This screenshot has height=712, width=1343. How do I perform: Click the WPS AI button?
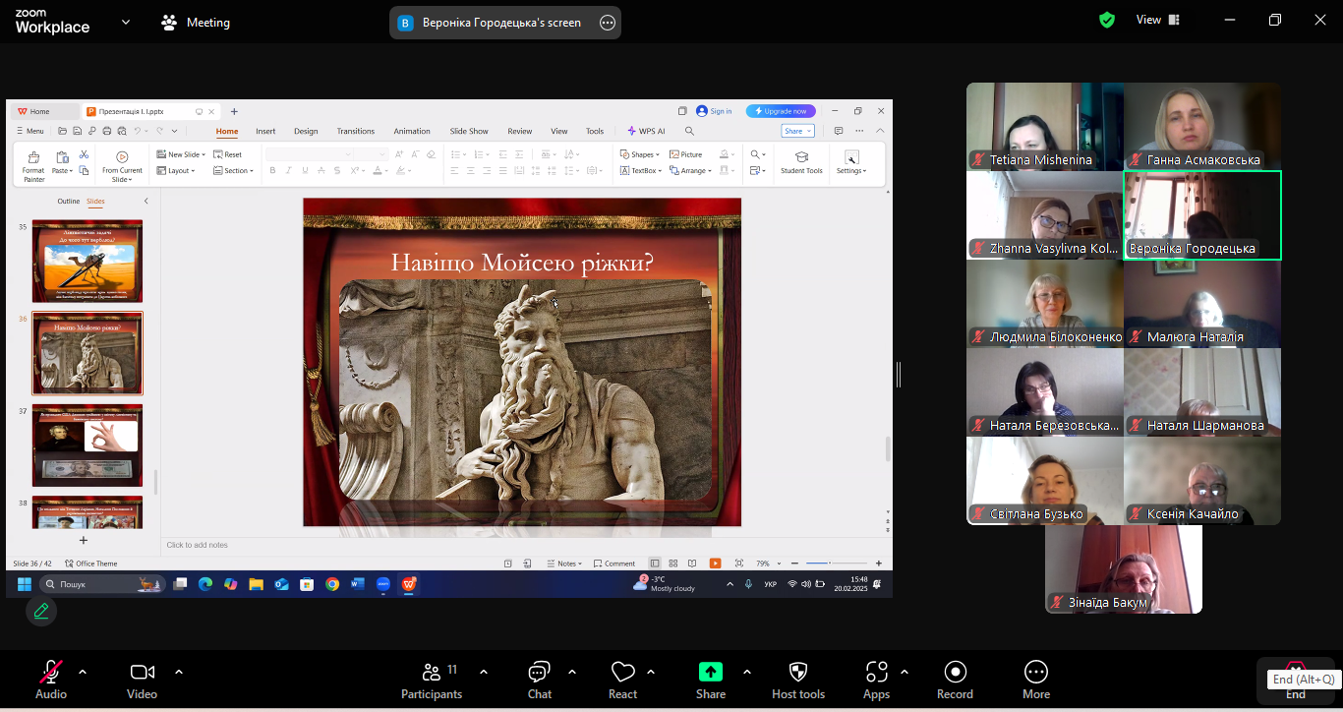click(646, 131)
